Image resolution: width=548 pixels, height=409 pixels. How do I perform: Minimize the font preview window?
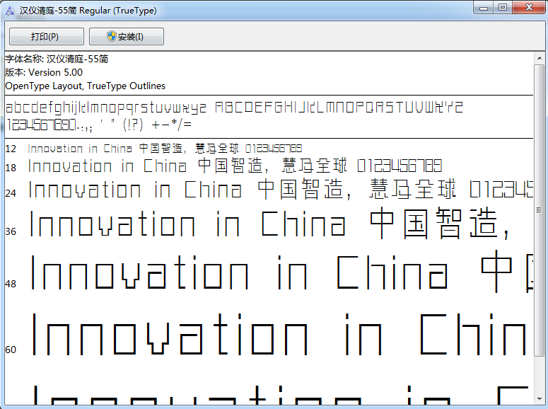[484, 8]
